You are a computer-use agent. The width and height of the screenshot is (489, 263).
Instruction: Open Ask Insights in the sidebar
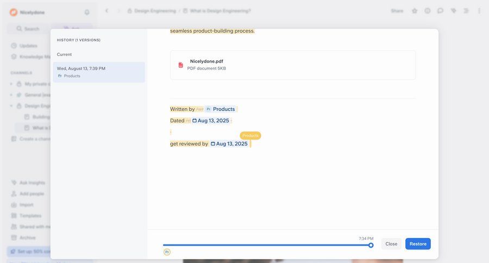32,183
